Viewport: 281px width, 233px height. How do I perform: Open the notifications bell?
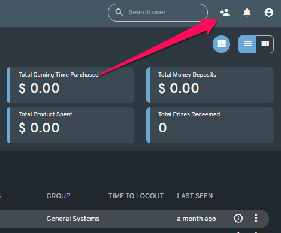pos(247,13)
